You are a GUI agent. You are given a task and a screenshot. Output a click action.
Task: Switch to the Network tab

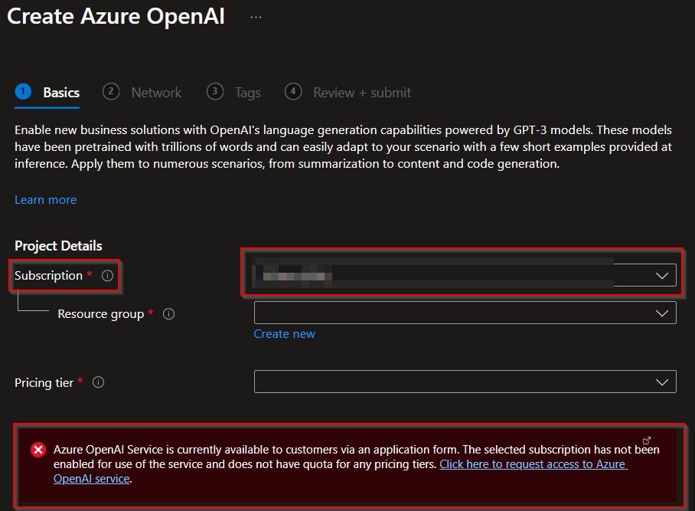pyautogui.click(x=156, y=93)
